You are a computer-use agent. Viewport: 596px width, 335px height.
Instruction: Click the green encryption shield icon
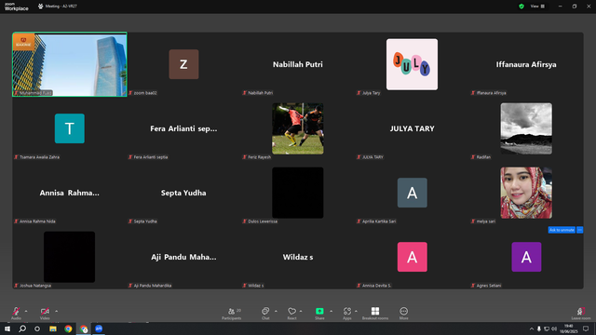(x=521, y=7)
